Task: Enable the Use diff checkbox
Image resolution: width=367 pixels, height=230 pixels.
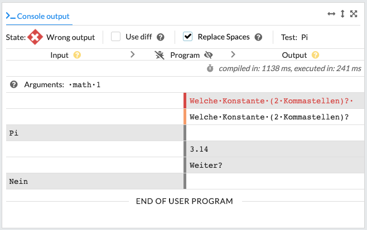Action: [x=116, y=37]
